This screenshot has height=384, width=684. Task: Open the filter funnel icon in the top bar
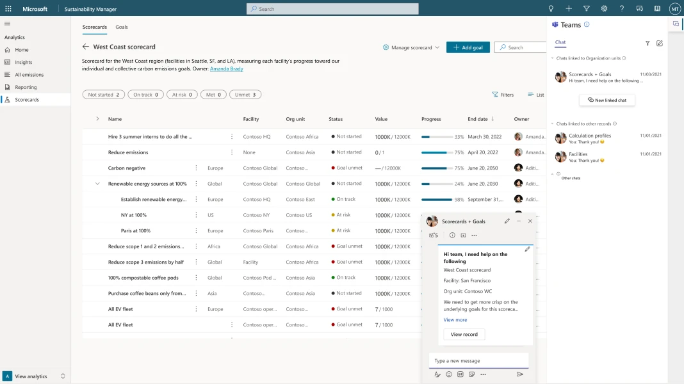[x=586, y=8]
